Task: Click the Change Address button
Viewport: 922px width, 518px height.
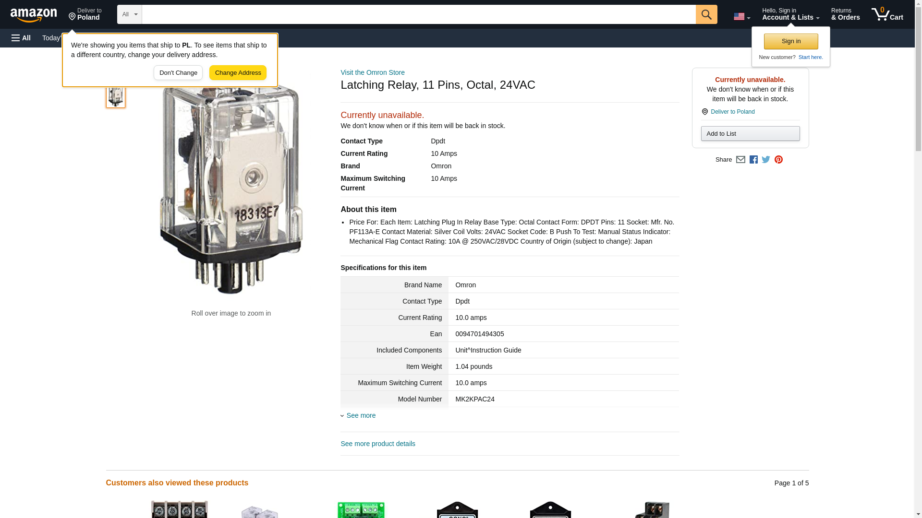Action: pos(238,73)
